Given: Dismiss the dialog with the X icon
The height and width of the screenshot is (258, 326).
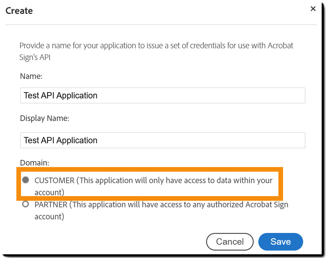Looking at the screenshot, I should [x=313, y=9].
